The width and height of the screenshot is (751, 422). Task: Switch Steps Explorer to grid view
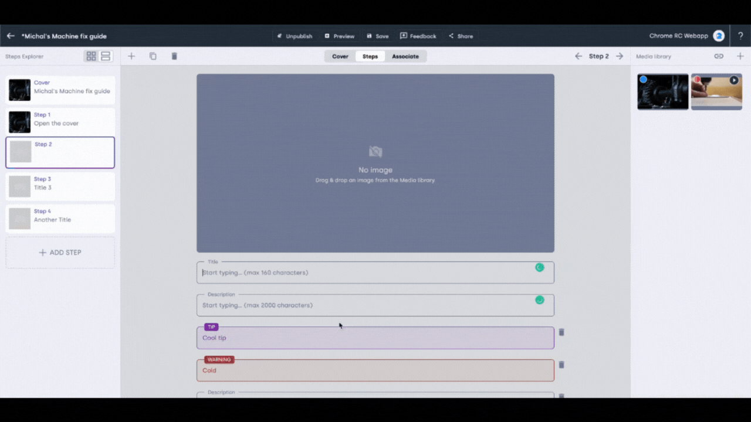click(x=91, y=56)
